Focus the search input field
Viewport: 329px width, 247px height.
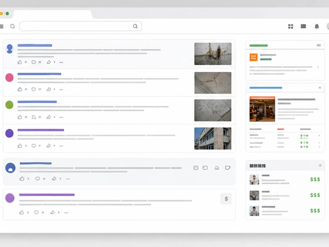[x=80, y=26]
